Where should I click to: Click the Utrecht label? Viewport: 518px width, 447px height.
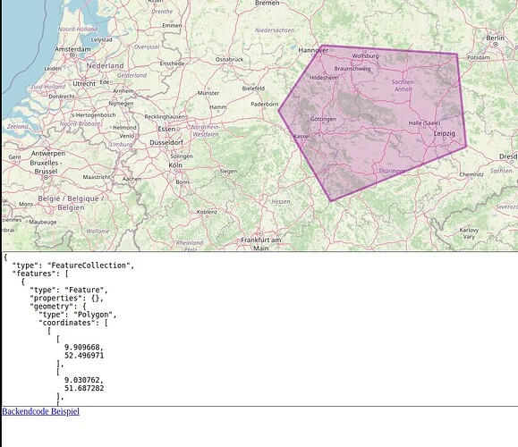(84, 83)
